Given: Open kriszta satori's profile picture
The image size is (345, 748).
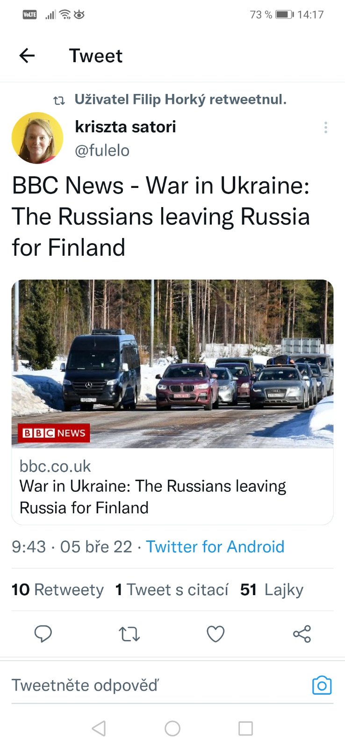Looking at the screenshot, I should [x=37, y=138].
